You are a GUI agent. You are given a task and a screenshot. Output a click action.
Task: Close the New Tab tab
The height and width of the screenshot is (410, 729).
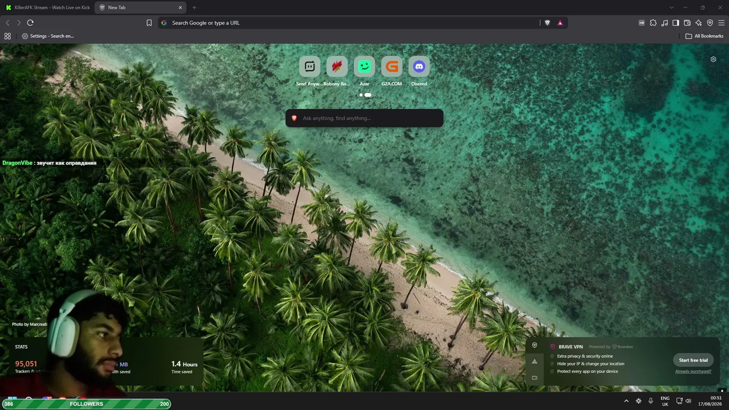coord(181,7)
